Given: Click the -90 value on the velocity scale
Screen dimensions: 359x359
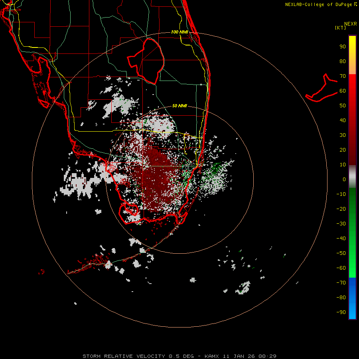Looking at the screenshot, I should (341, 312).
